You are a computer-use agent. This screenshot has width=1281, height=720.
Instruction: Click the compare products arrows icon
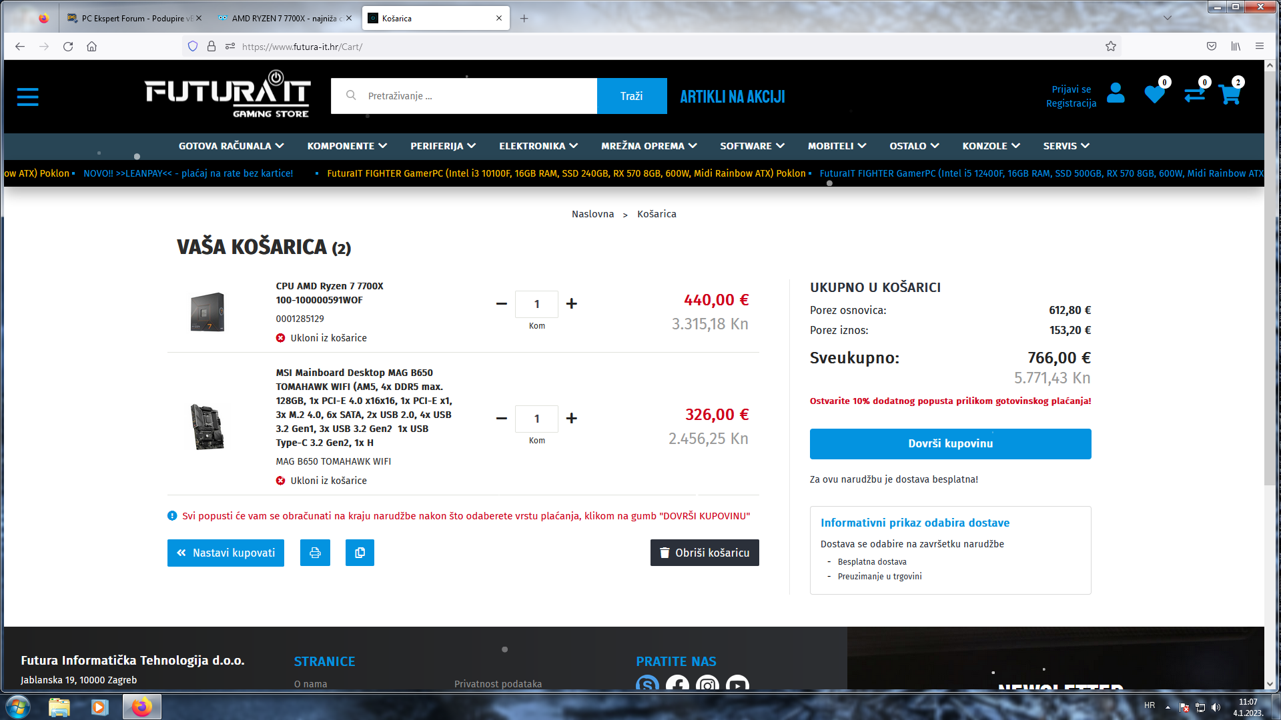click(1194, 95)
